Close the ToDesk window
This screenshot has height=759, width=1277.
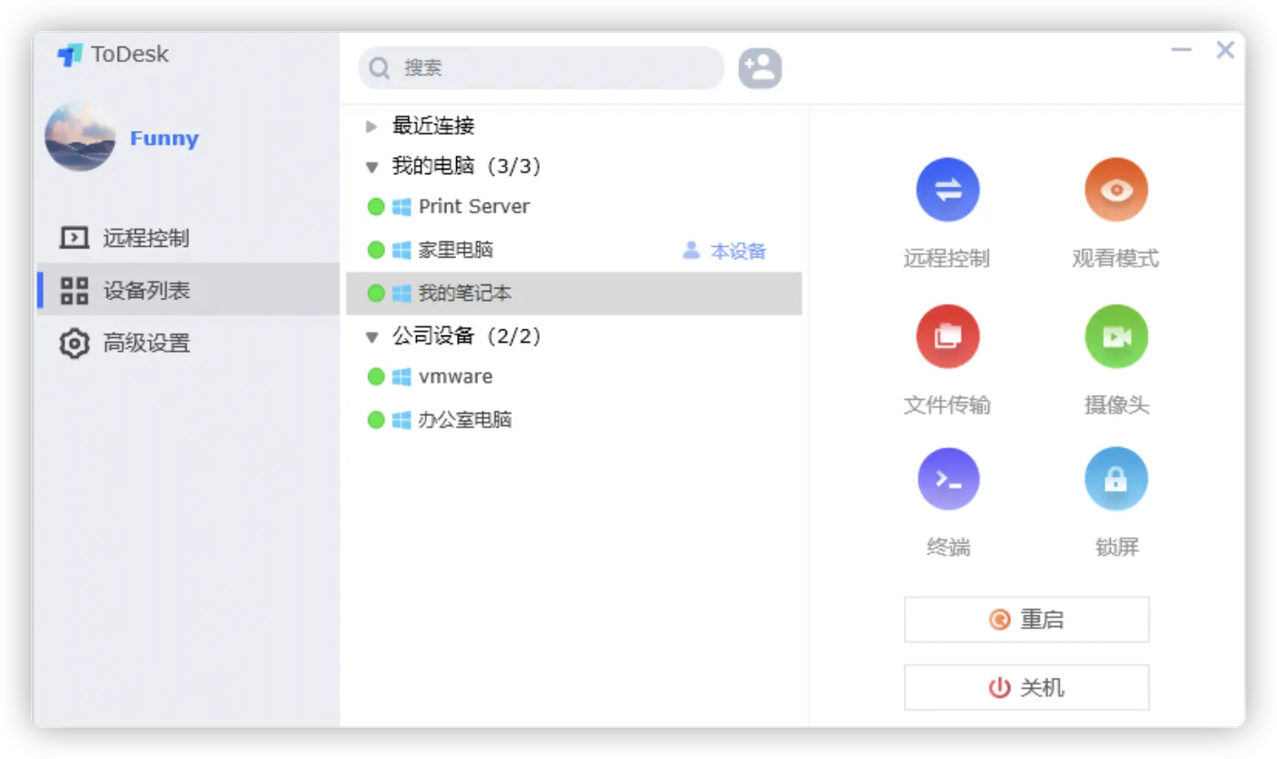click(x=1225, y=50)
